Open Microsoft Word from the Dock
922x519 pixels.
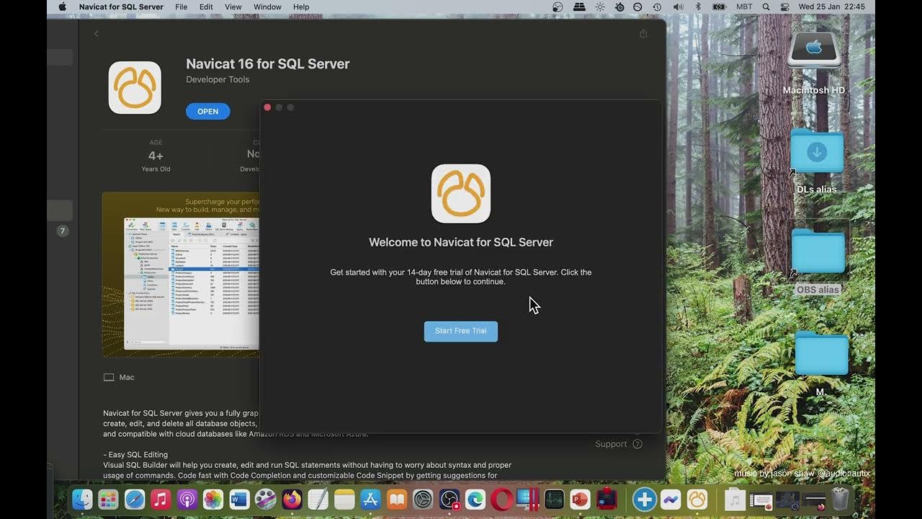[x=239, y=499]
